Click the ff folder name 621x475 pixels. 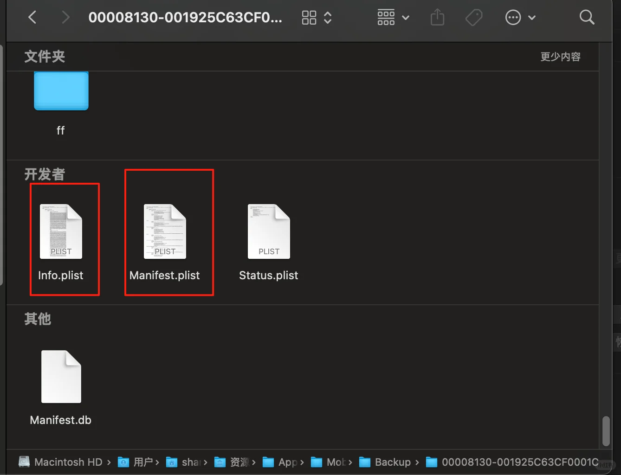61,130
